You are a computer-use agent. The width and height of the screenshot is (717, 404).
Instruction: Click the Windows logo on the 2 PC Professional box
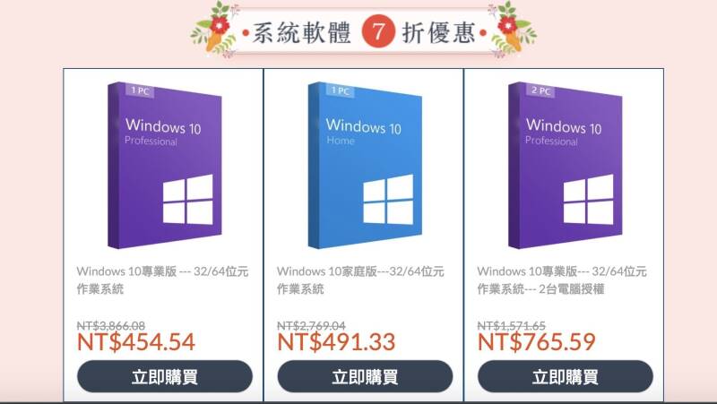pyautogui.click(x=589, y=199)
